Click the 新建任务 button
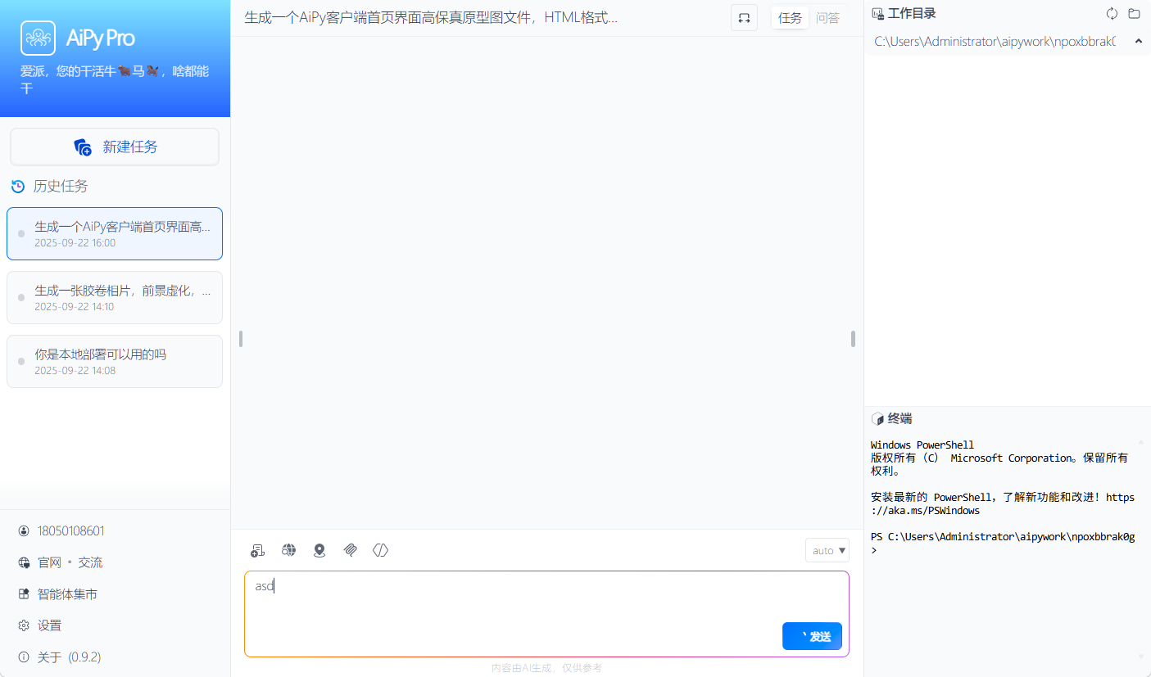The width and height of the screenshot is (1151, 677). tap(115, 147)
